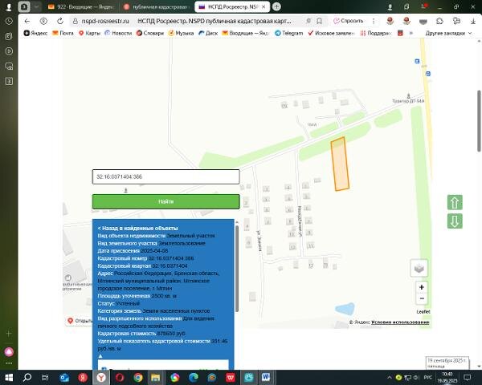Zoom in the map with plus
Screen dimensions: 482x385
[422, 287]
